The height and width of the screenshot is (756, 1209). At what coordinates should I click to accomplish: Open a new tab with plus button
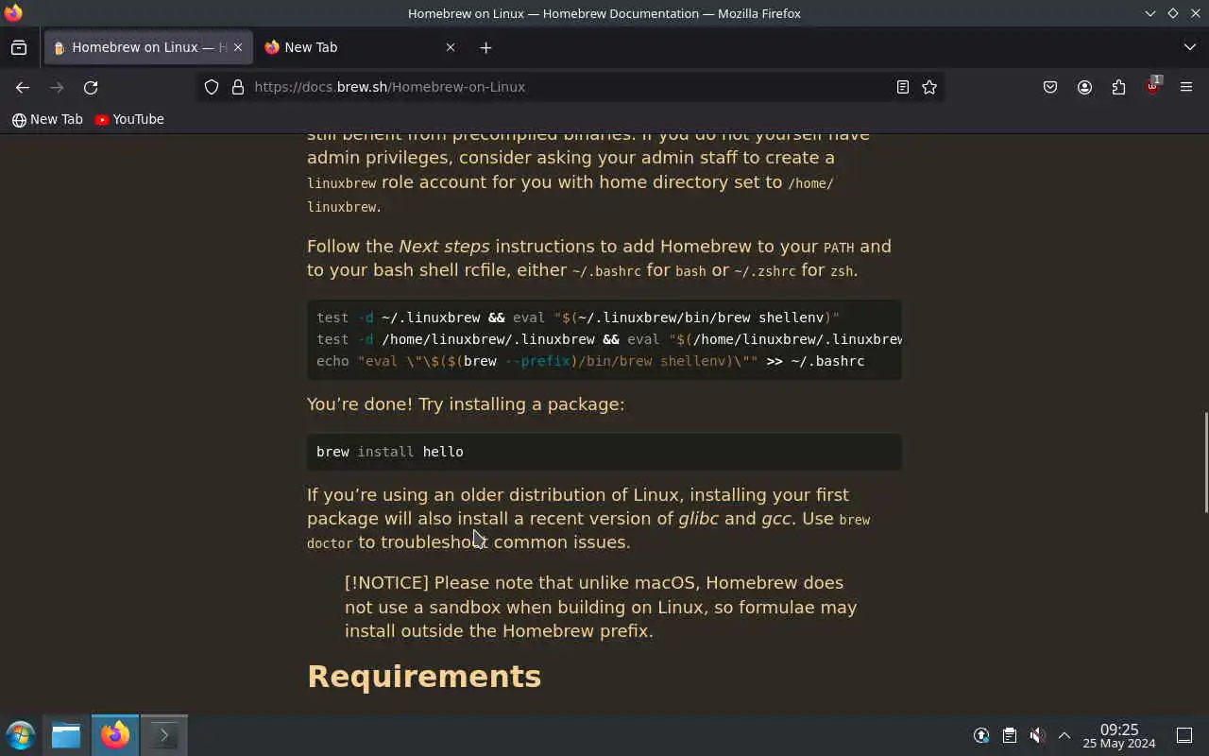pos(485,47)
